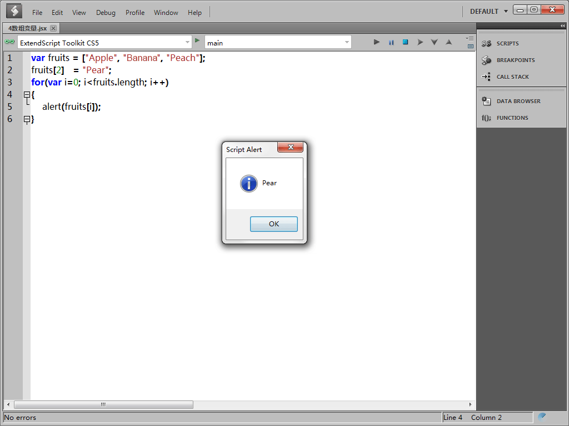Click line number 1 in the gutter

click(x=10, y=58)
